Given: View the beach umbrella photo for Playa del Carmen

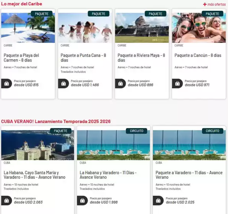Looking at the screenshot, I should click(x=28, y=28).
